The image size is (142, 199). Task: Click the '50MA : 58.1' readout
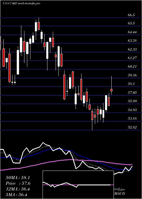[18, 178]
